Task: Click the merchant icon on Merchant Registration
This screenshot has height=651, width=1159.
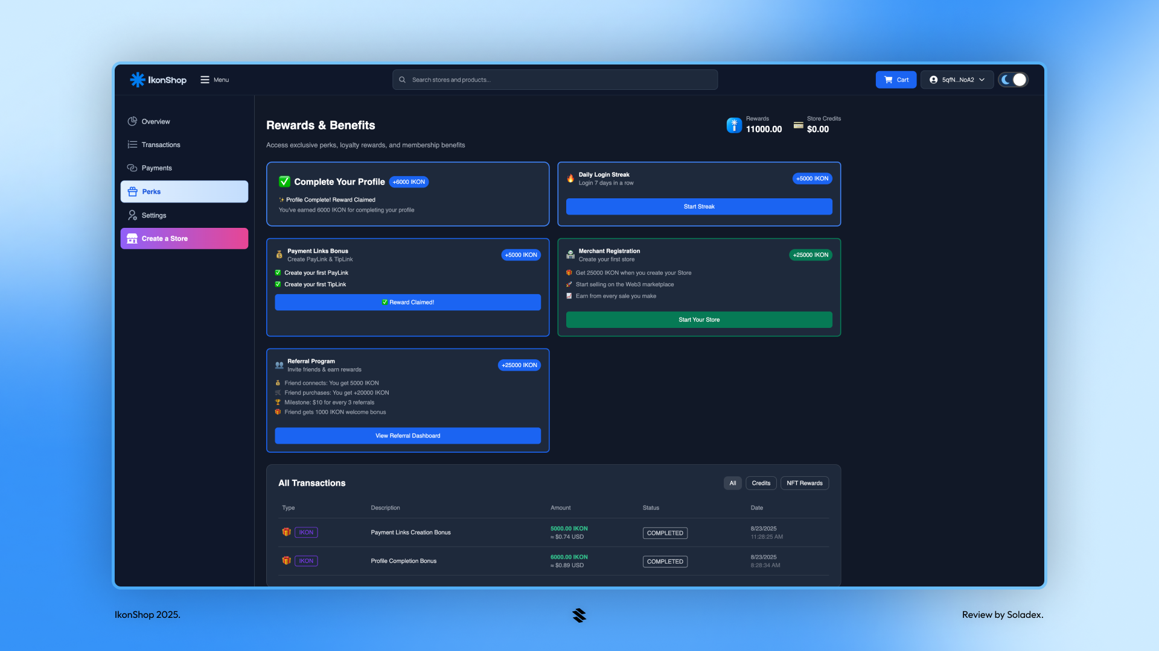Action: [x=570, y=255]
